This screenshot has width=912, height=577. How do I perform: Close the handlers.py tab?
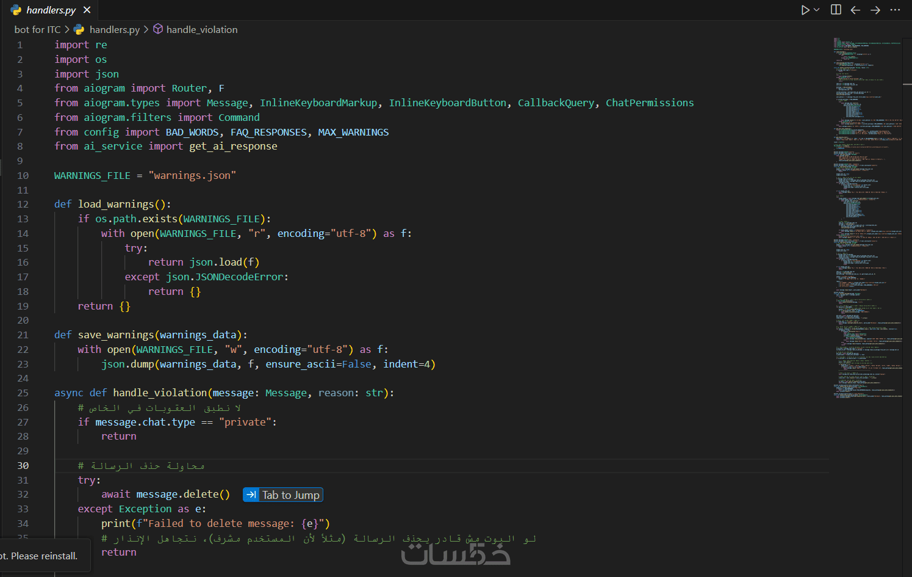[87, 10]
